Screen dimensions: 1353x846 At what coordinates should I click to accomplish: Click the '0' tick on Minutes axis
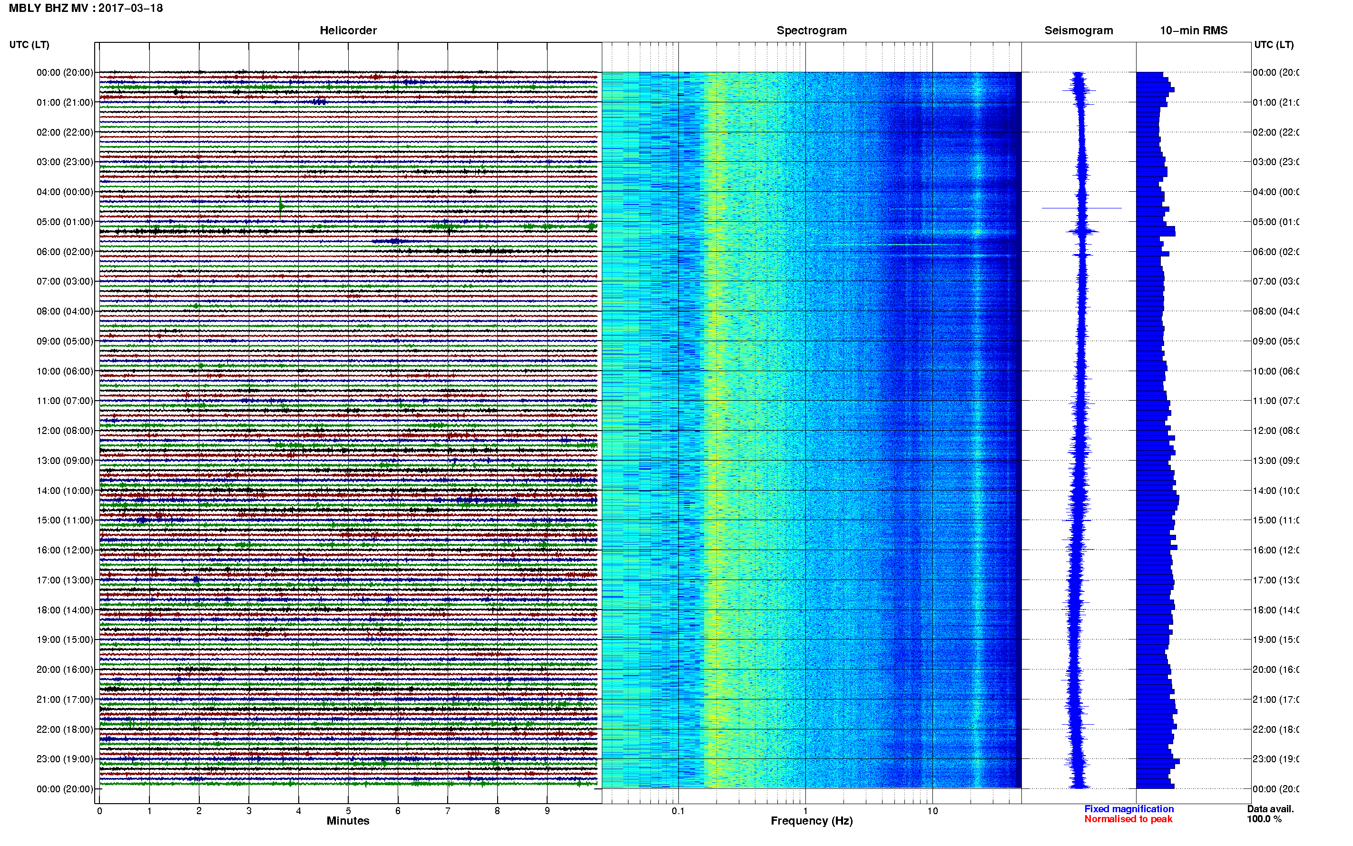pos(99,811)
